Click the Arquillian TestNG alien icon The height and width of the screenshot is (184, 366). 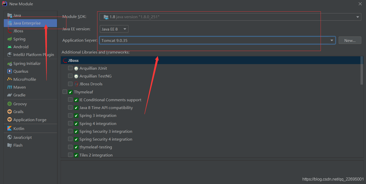tap(76, 76)
